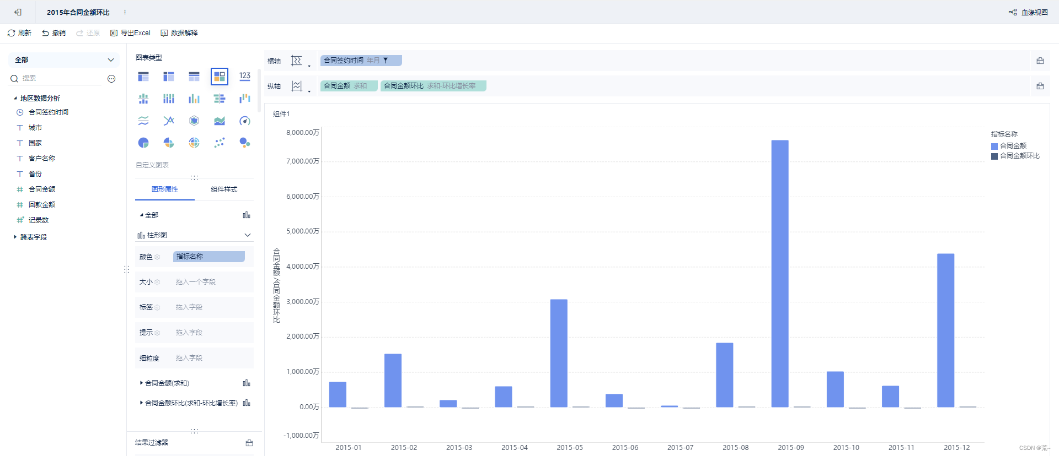
Task: Choose the wavy partitioned line chart icon
Action: point(143,121)
